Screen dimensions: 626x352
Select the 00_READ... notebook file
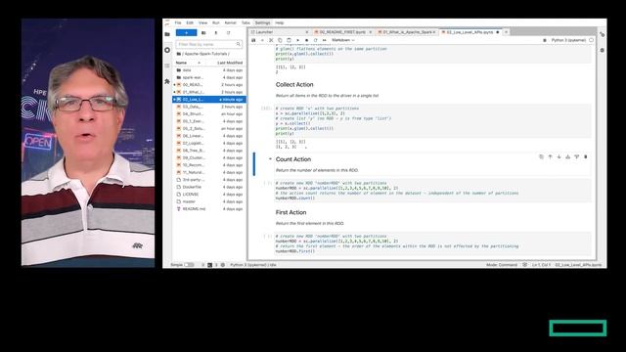pos(209,85)
